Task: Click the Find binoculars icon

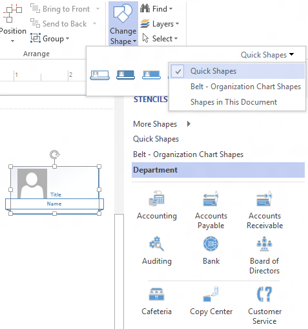Action: click(x=145, y=8)
